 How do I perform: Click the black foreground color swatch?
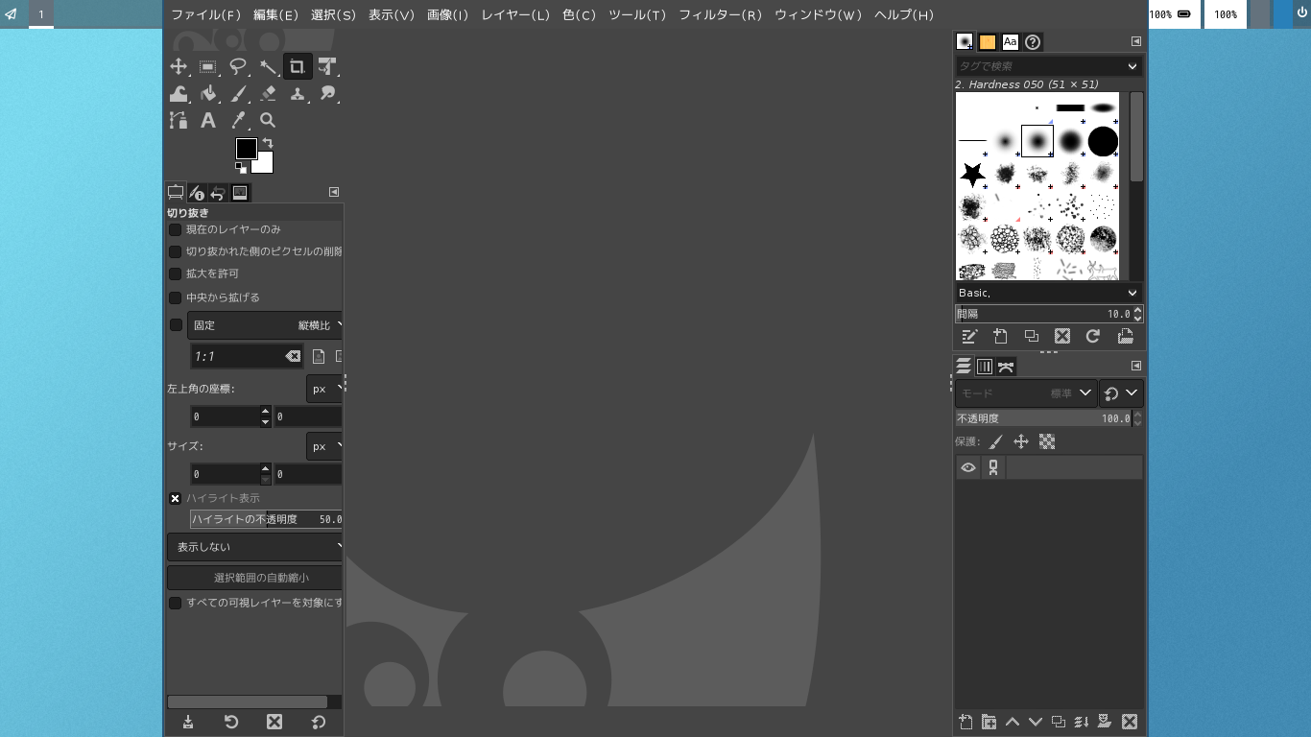click(245, 149)
